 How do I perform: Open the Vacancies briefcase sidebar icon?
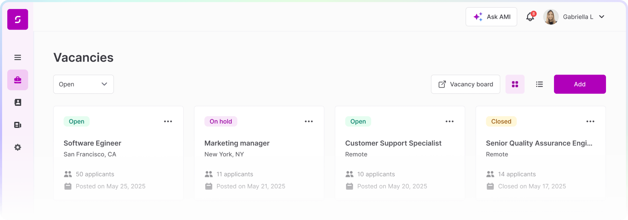click(18, 80)
